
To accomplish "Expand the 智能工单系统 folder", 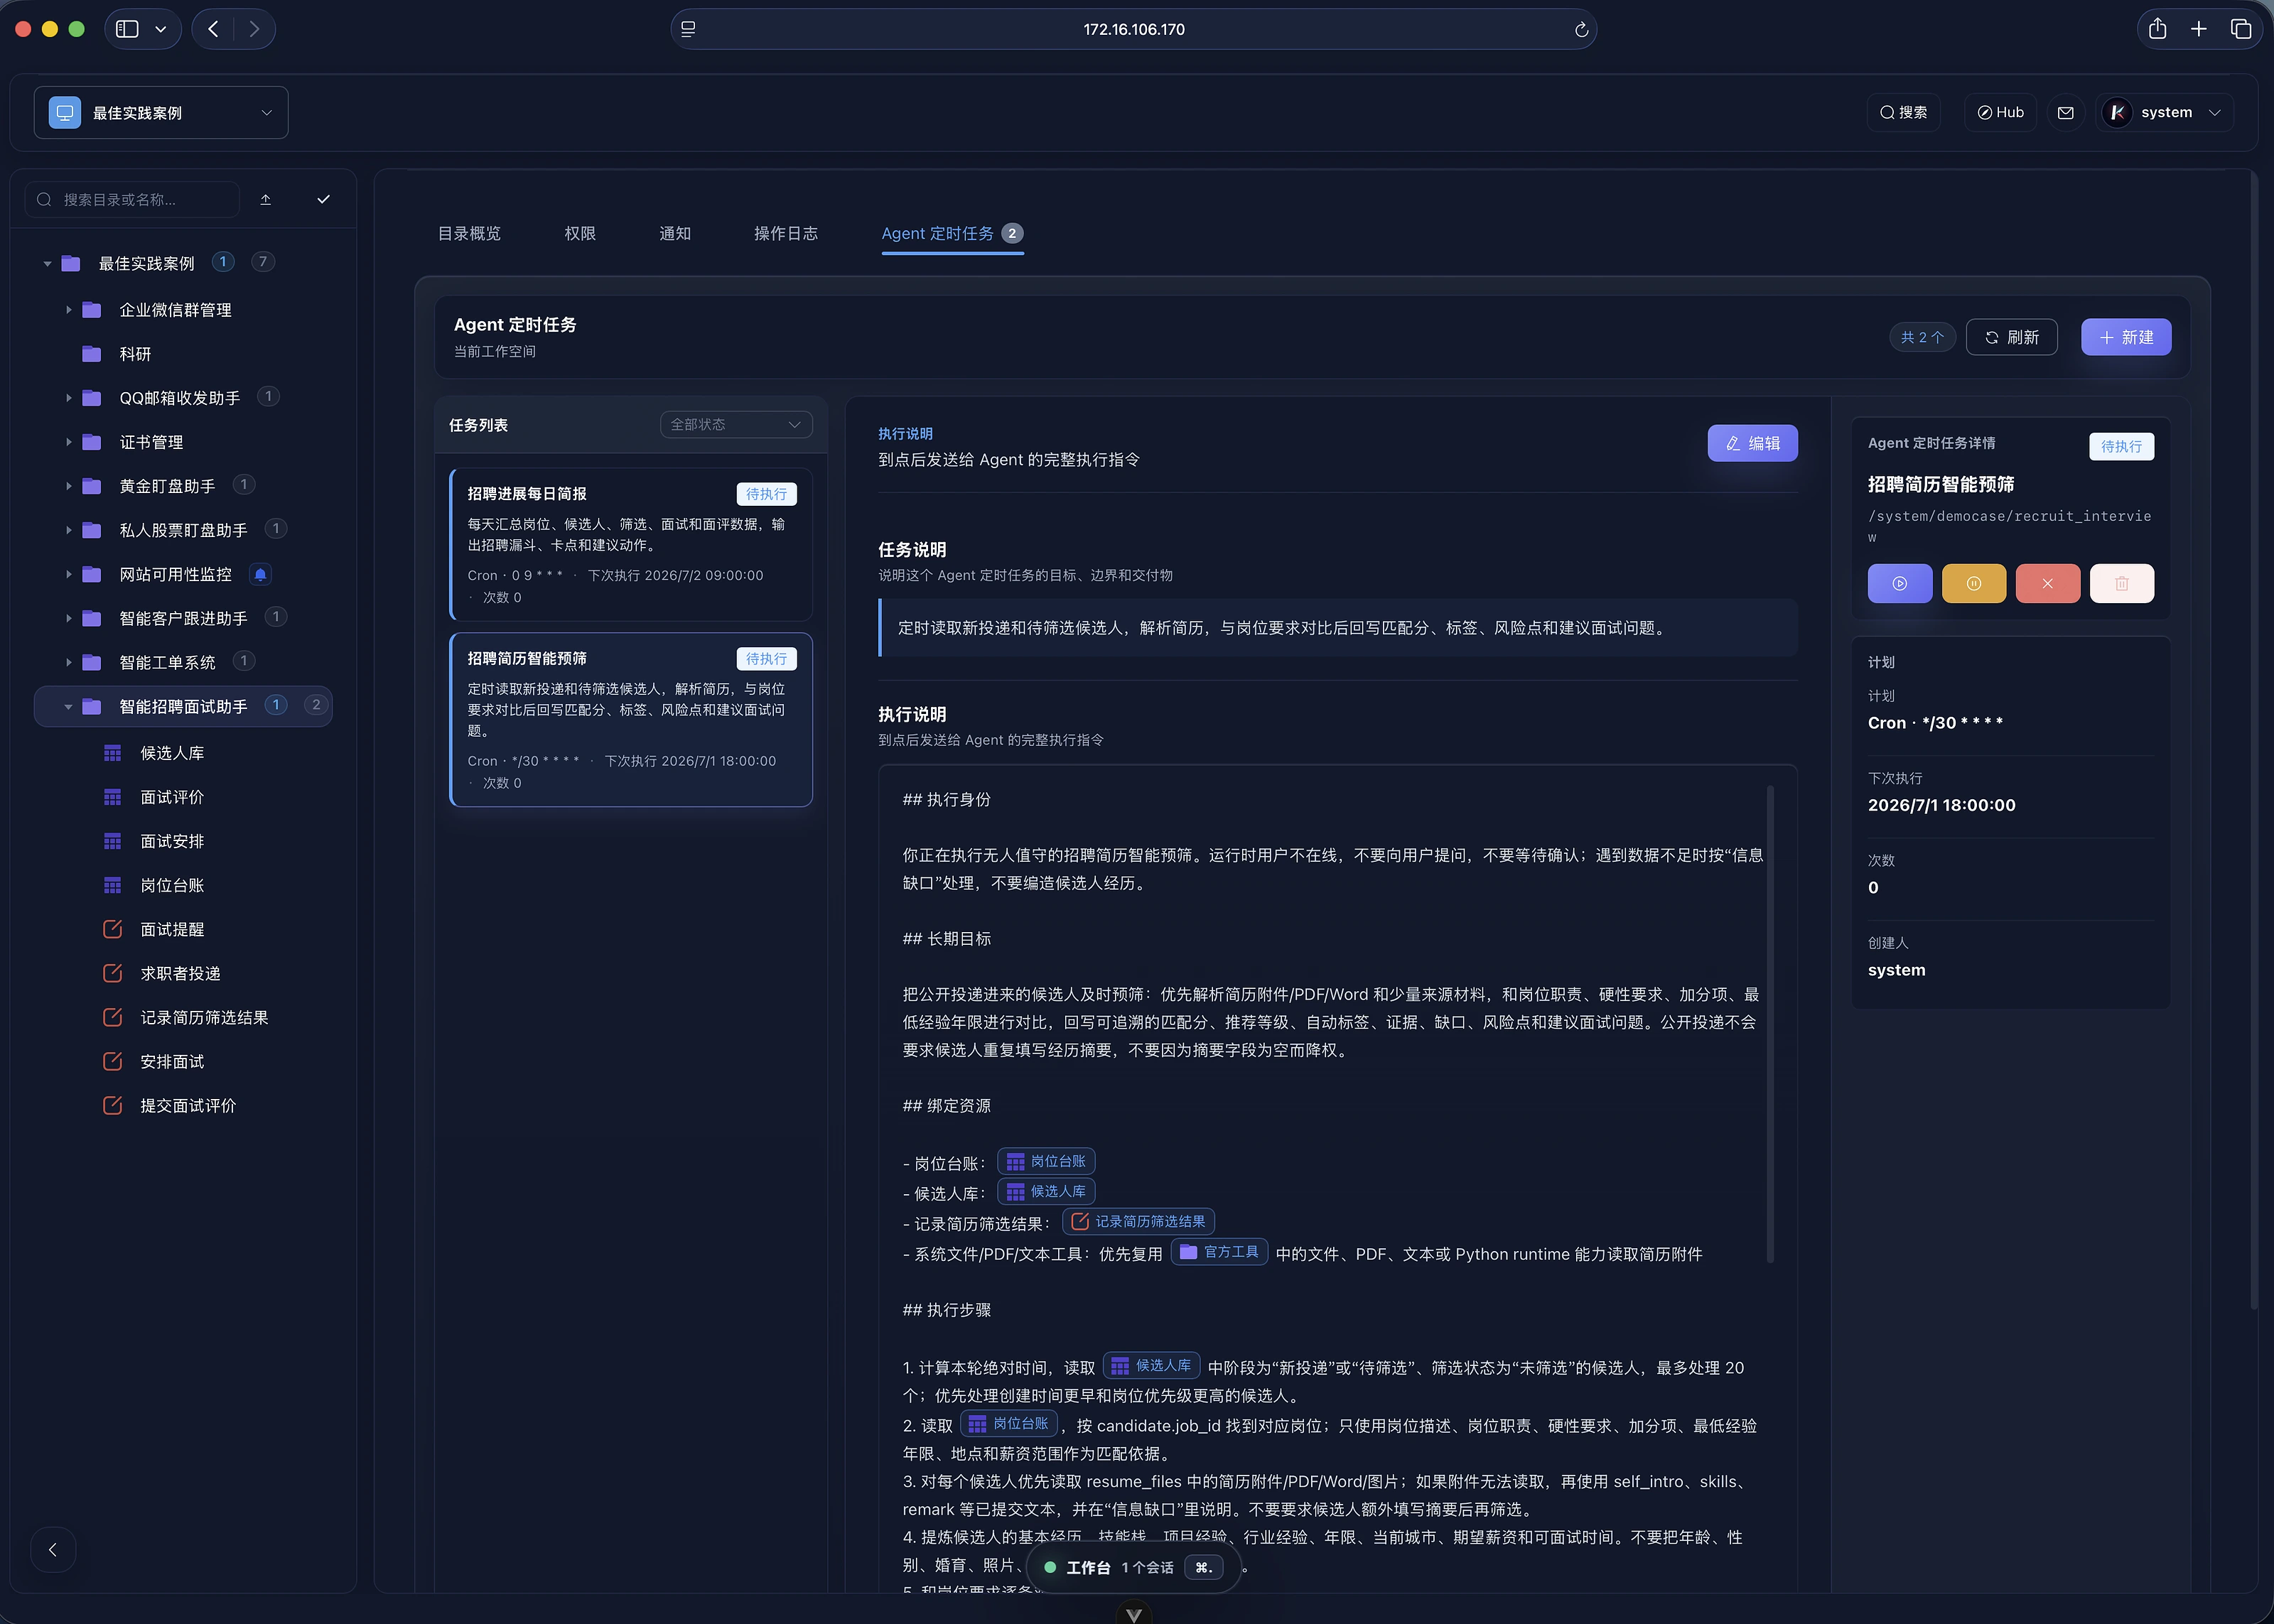I will (x=68, y=662).
